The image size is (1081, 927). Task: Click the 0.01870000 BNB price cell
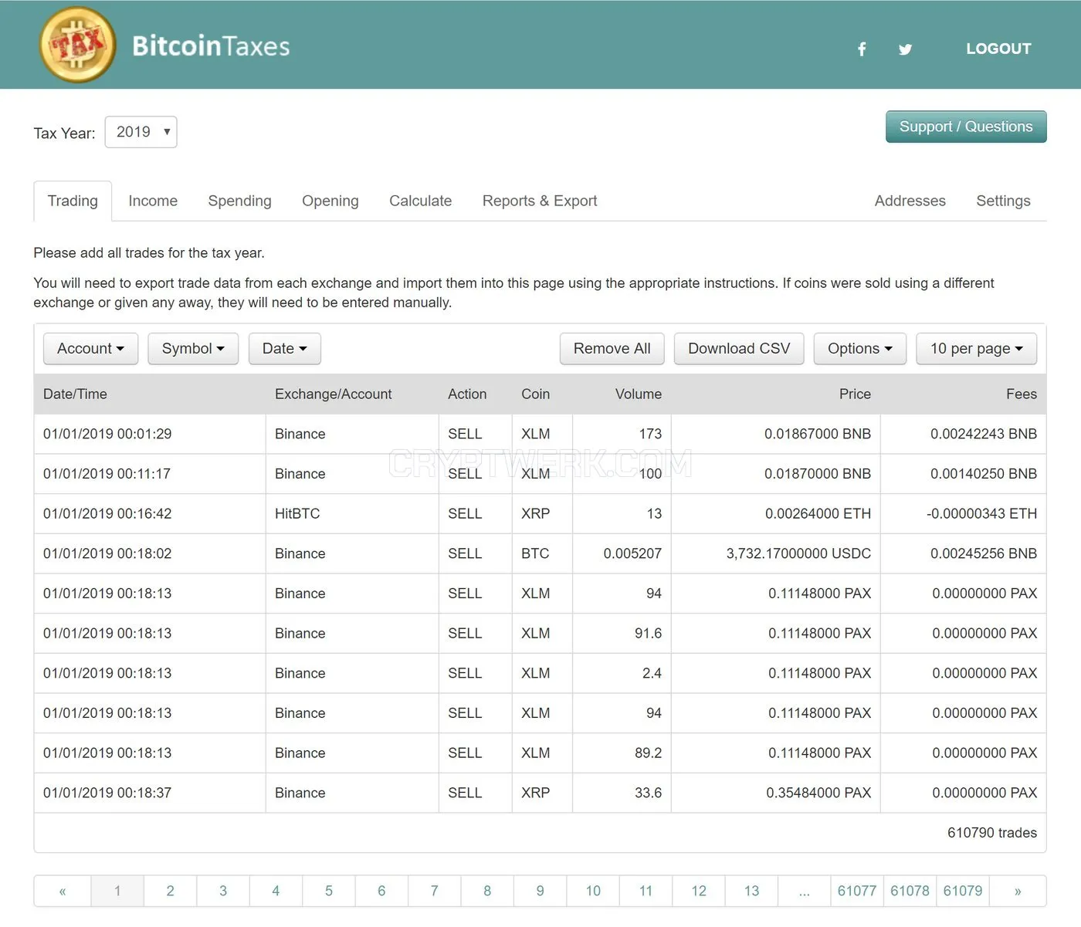pyautogui.click(x=776, y=474)
